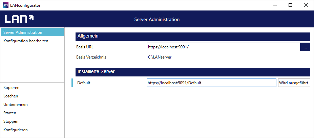This screenshot has width=314, height=138.
Task: Minimize the LANconfigurator window
Action: [275, 5]
